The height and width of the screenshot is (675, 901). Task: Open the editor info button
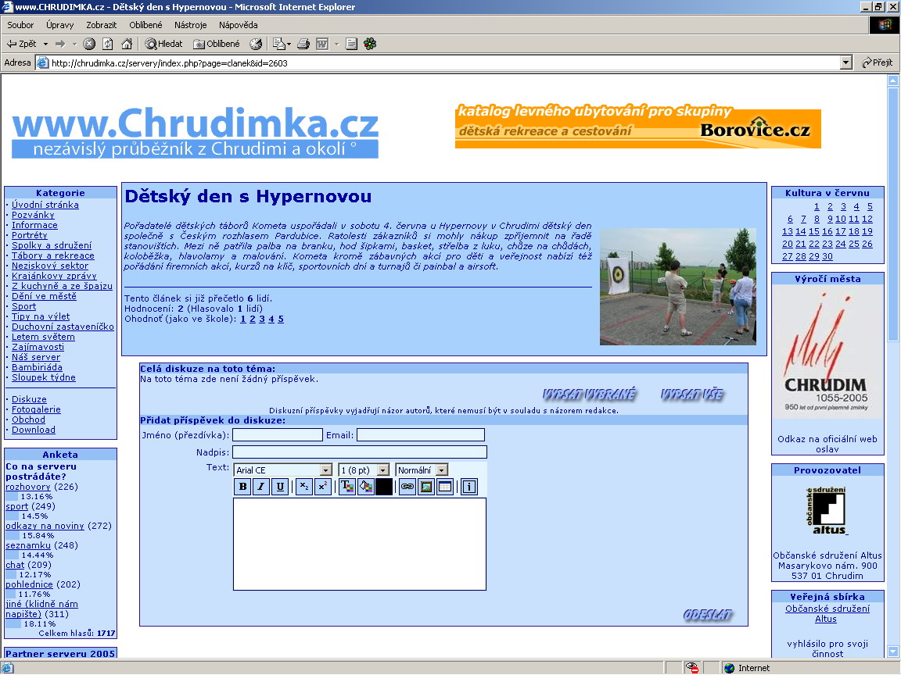(469, 487)
